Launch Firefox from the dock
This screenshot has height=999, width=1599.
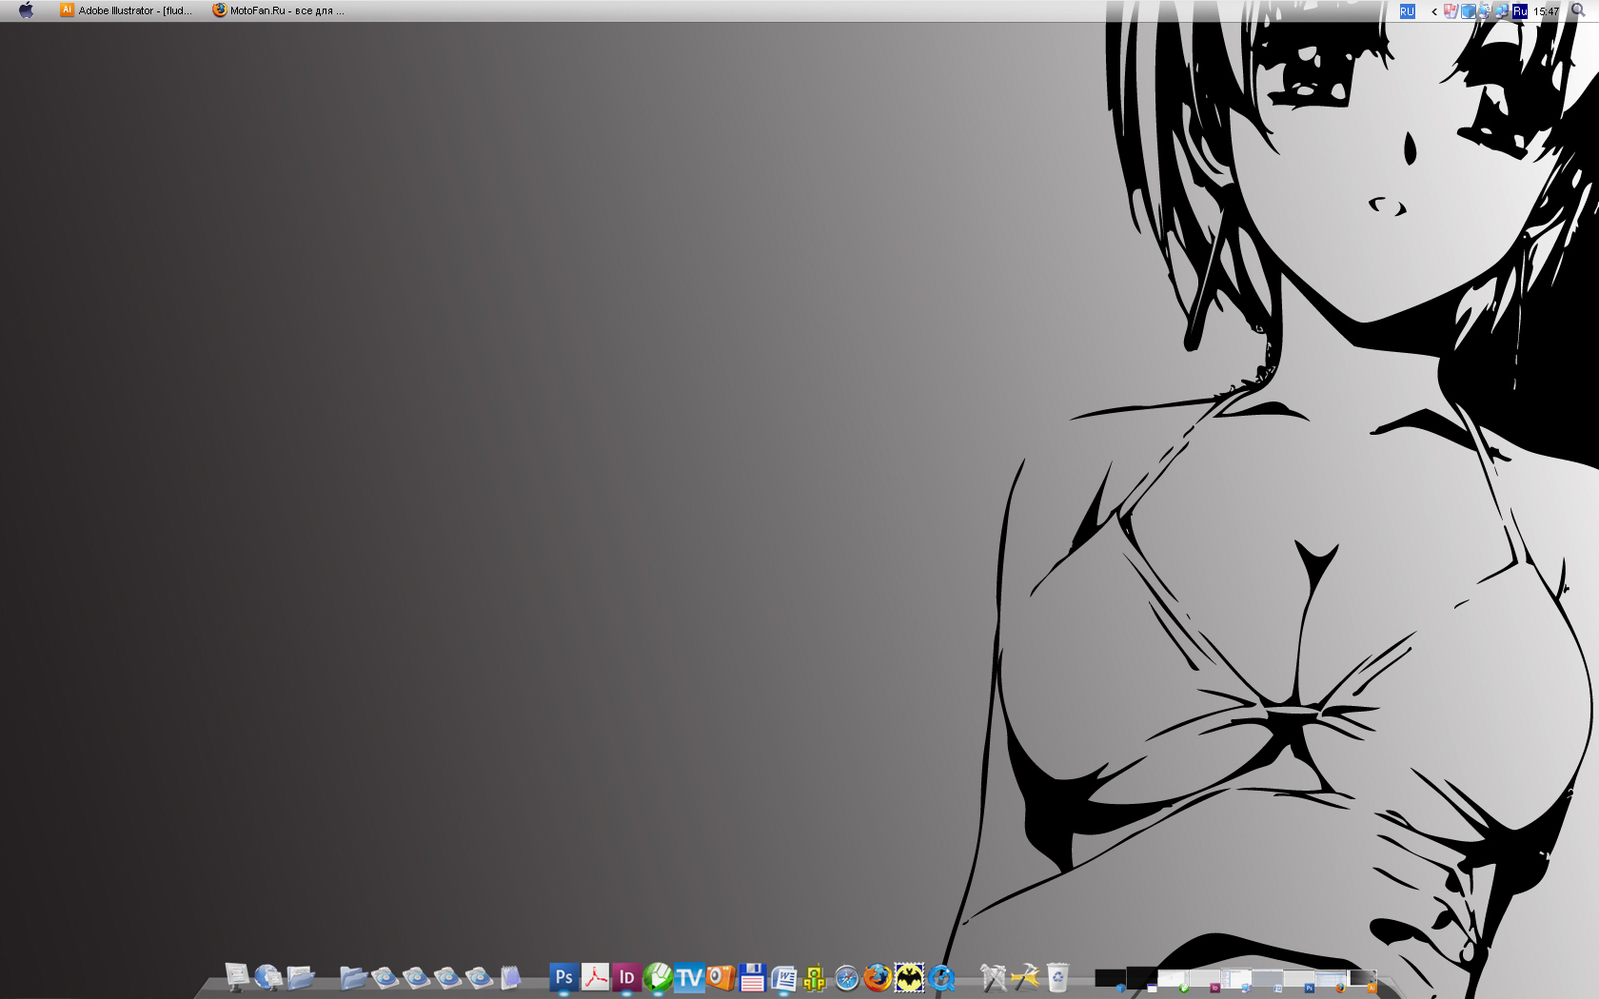point(878,977)
